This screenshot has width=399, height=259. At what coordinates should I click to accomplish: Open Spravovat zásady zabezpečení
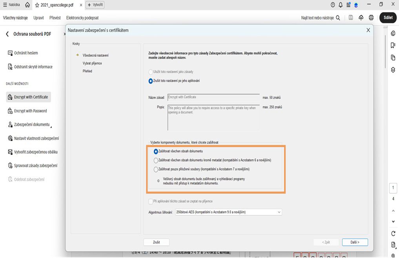click(x=33, y=166)
